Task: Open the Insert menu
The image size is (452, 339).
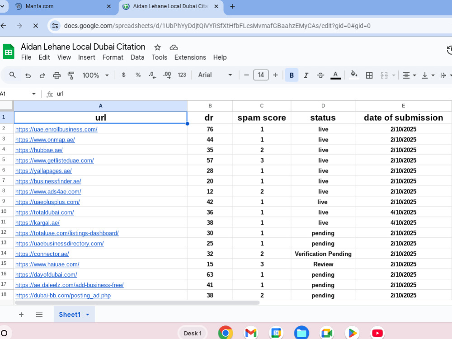Action: (86, 57)
